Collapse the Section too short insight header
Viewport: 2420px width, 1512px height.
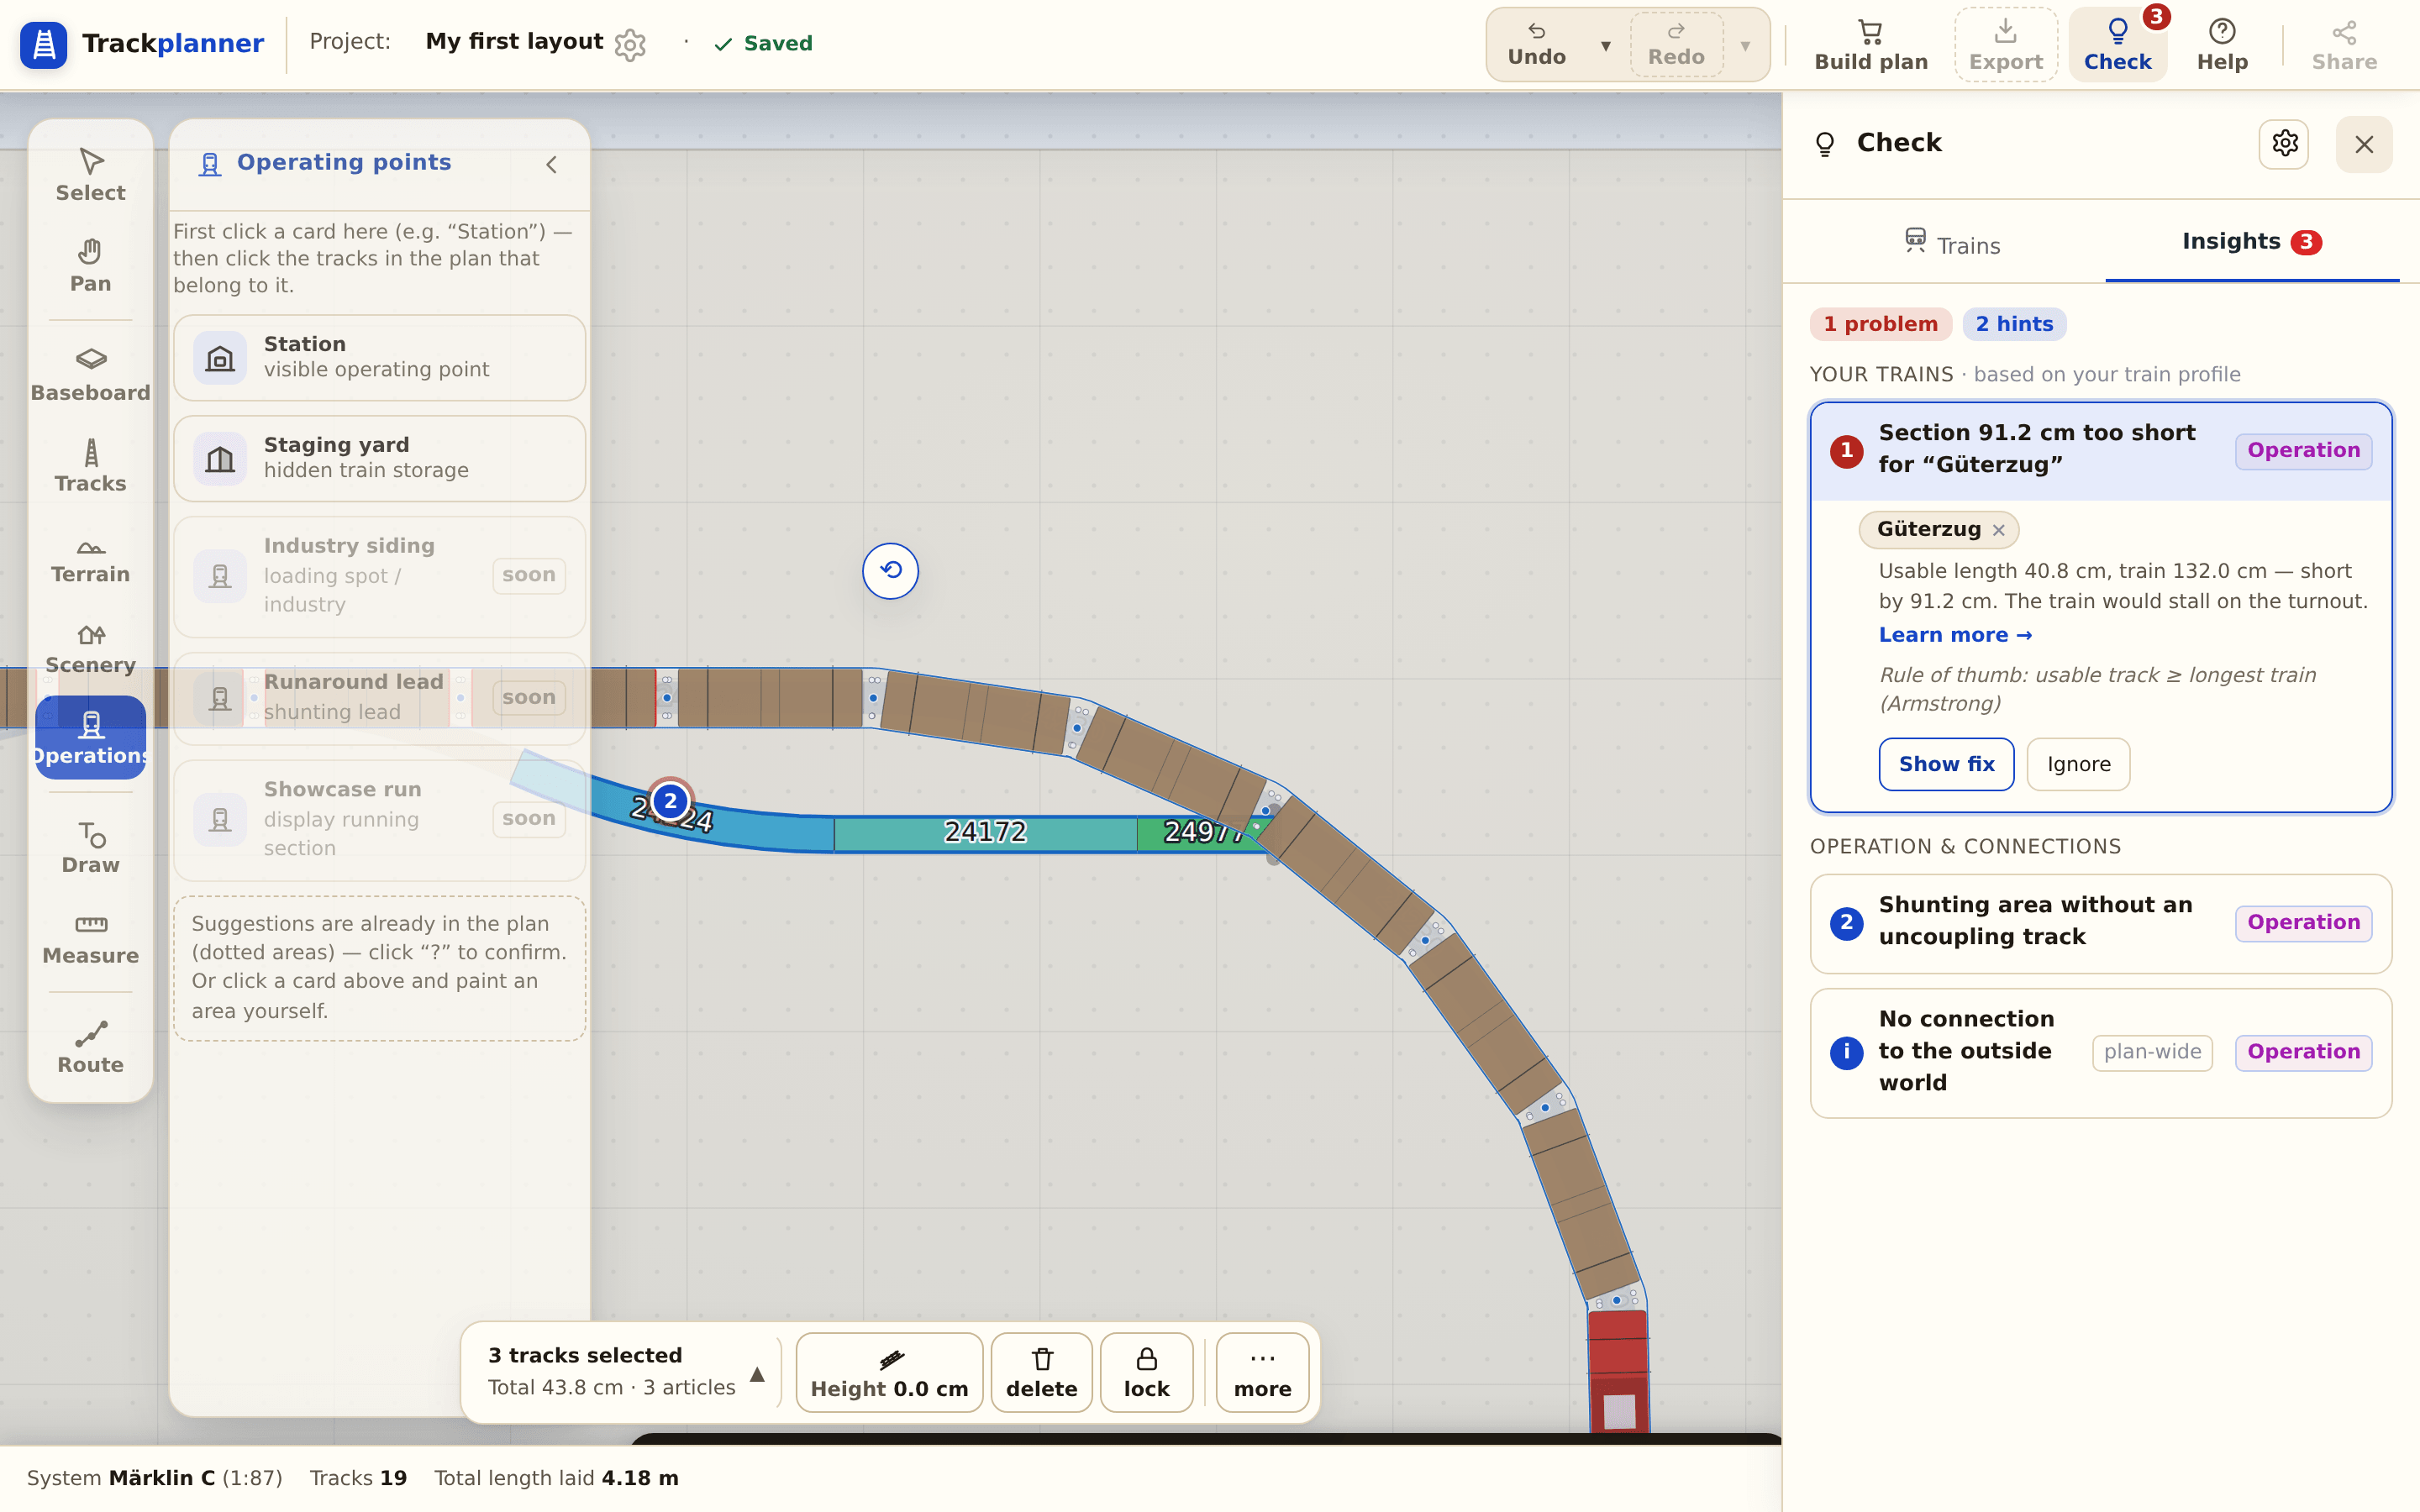click(x=2101, y=450)
